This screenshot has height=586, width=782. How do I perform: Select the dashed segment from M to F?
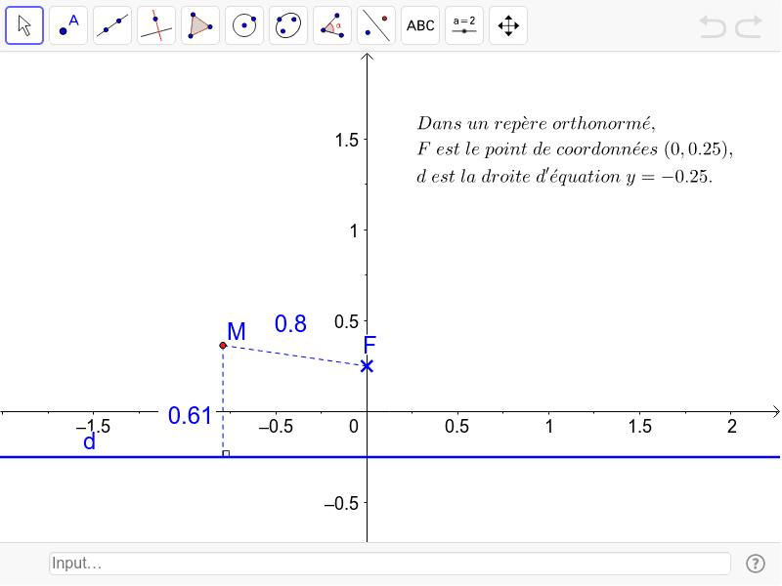pos(295,356)
